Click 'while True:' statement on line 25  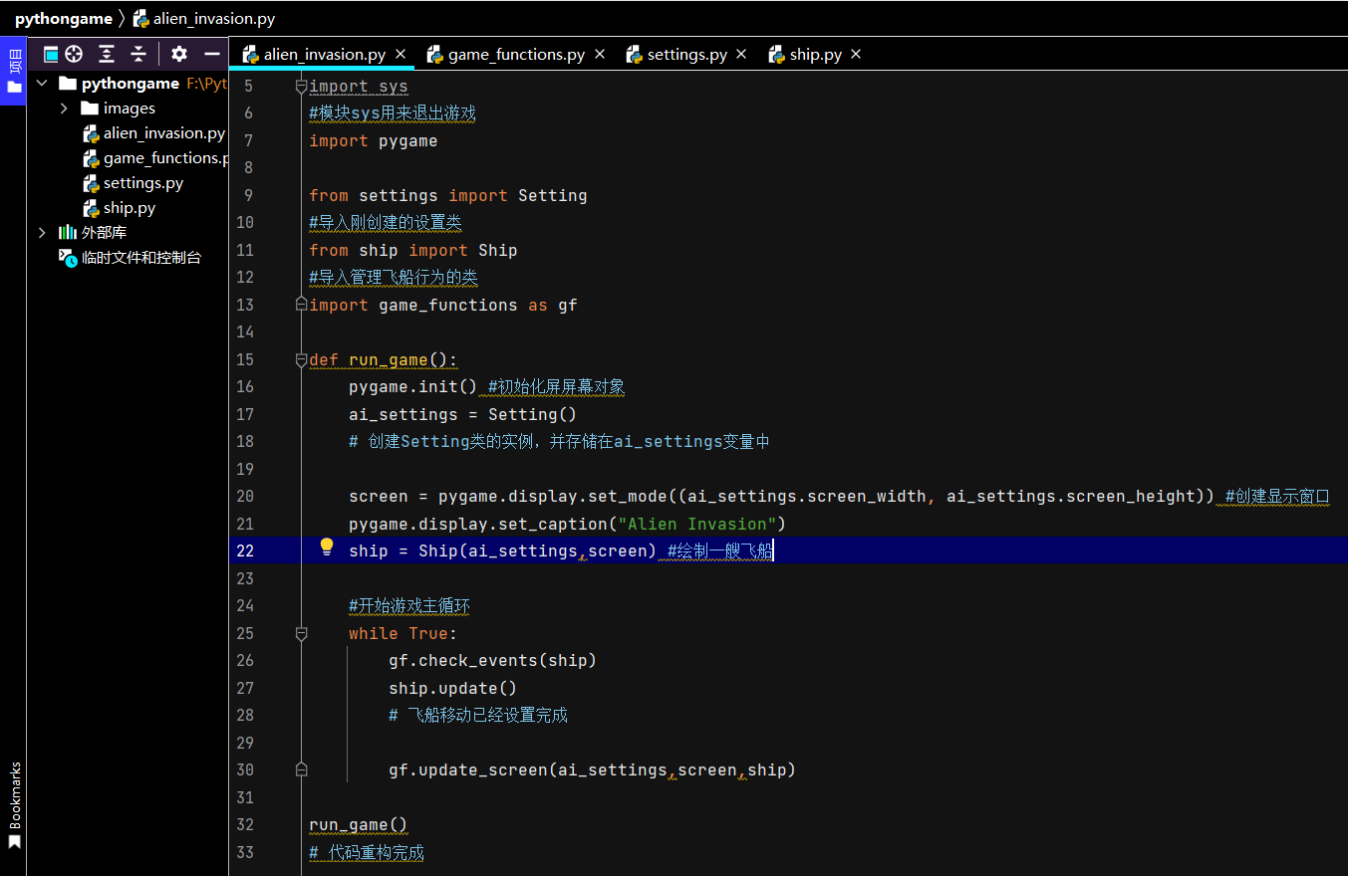pyautogui.click(x=404, y=633)
